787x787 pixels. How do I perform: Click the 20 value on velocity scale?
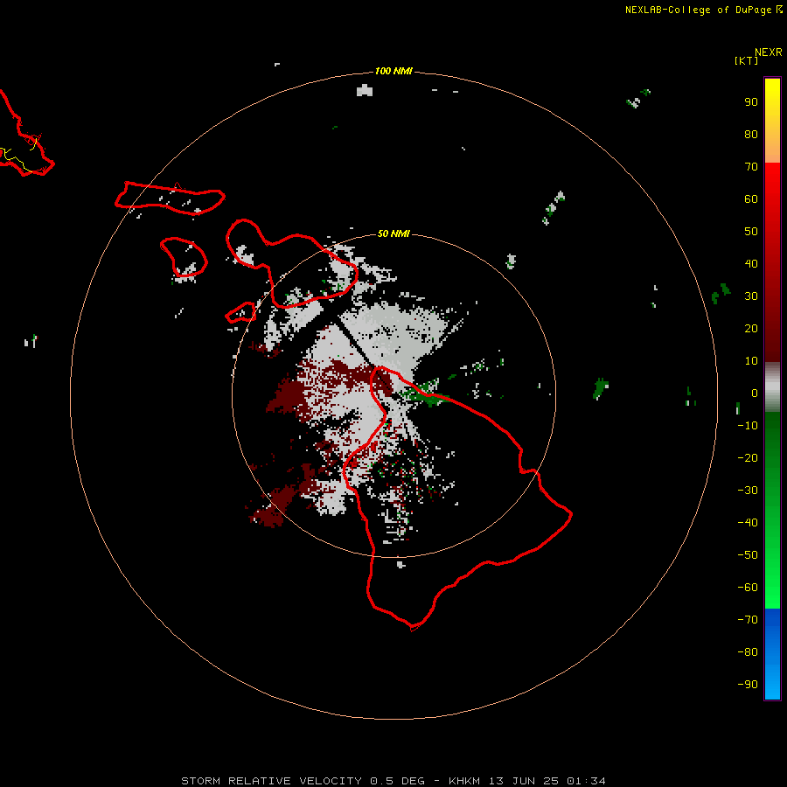751,329
